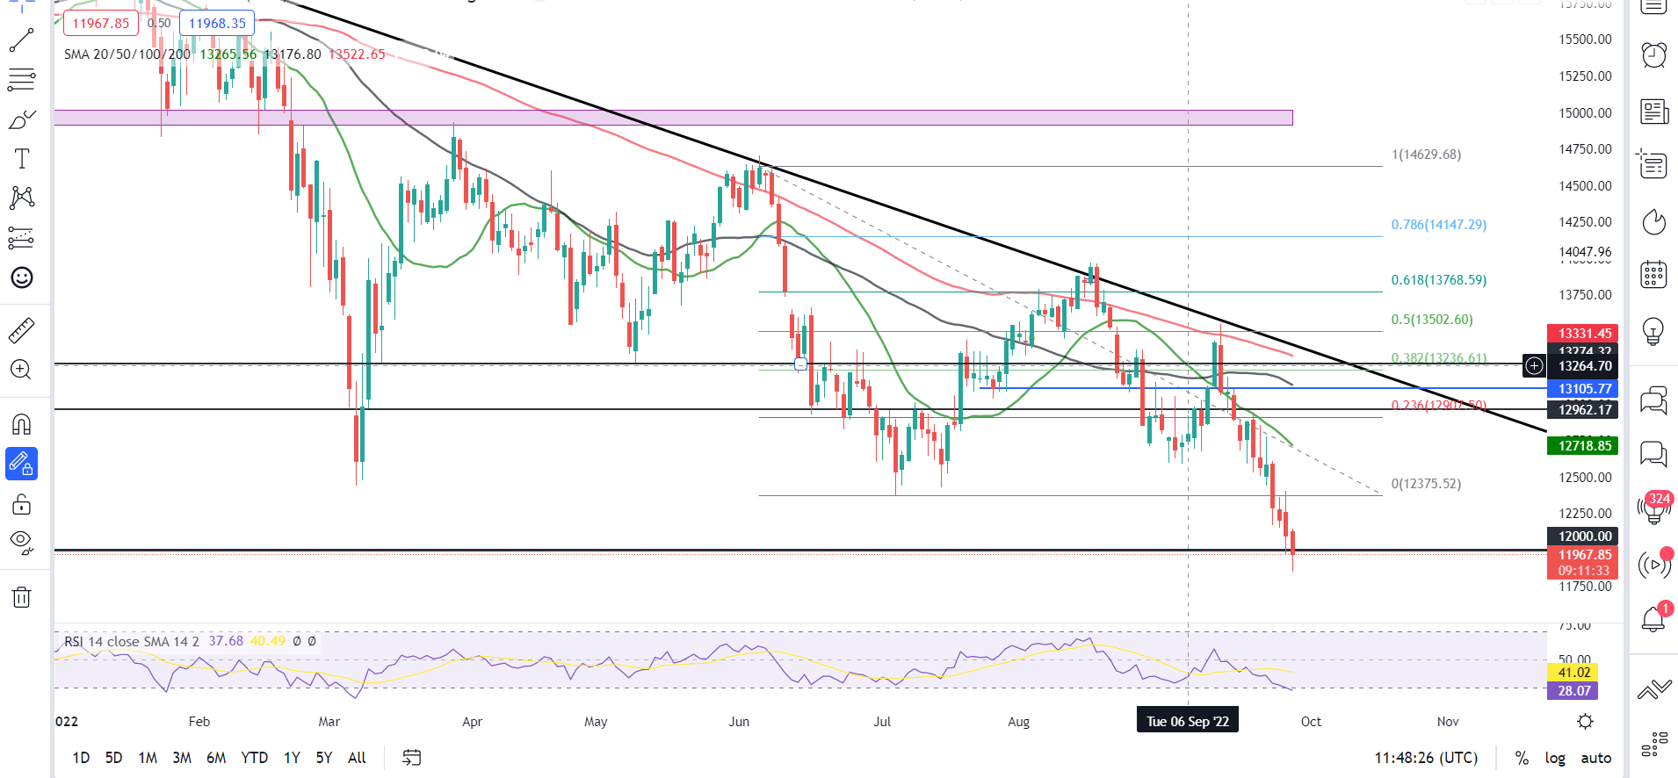Screen dimensions: 1678x778
Task: Open the data window panel
Action: coord(1654,165)
